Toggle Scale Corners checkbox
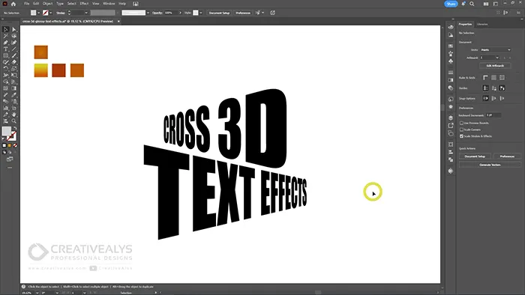The image size is (525, 295). pos(461,130)
